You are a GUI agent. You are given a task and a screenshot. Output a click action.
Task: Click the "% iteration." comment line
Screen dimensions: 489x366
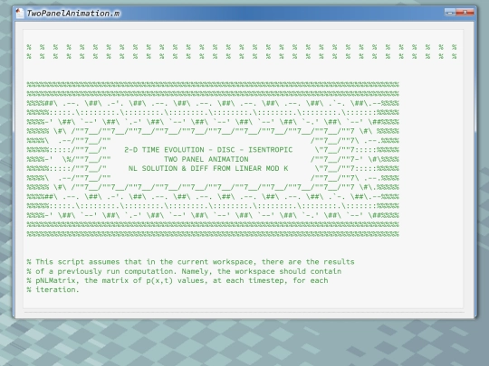tap(53, 290)
